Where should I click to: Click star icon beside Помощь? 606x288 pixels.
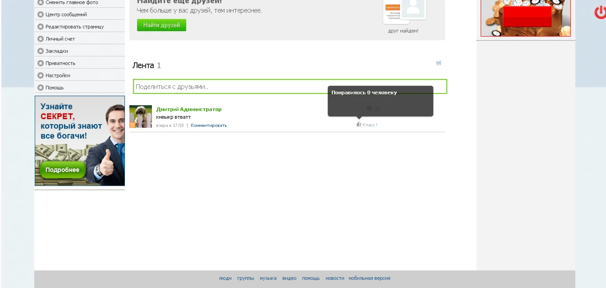[x=41, y=88]
